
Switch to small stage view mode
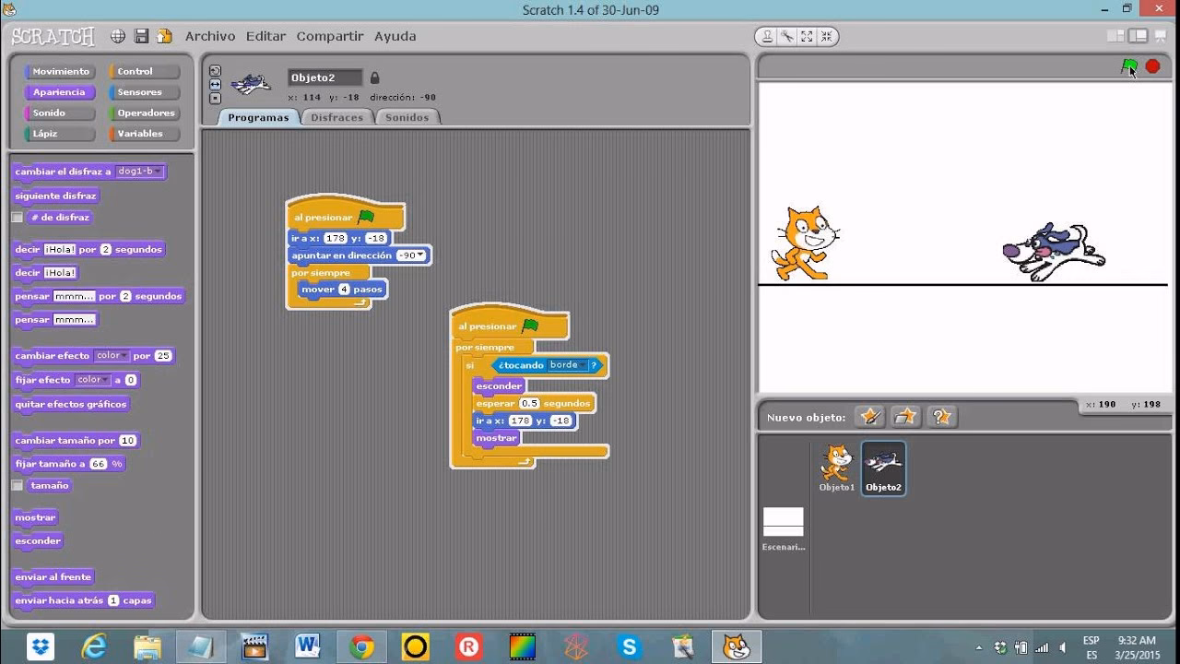[1116, 36]
